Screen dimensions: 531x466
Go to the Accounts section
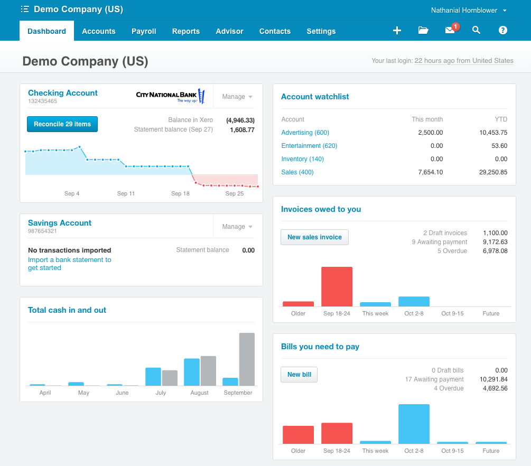click(x=99, y=32)
